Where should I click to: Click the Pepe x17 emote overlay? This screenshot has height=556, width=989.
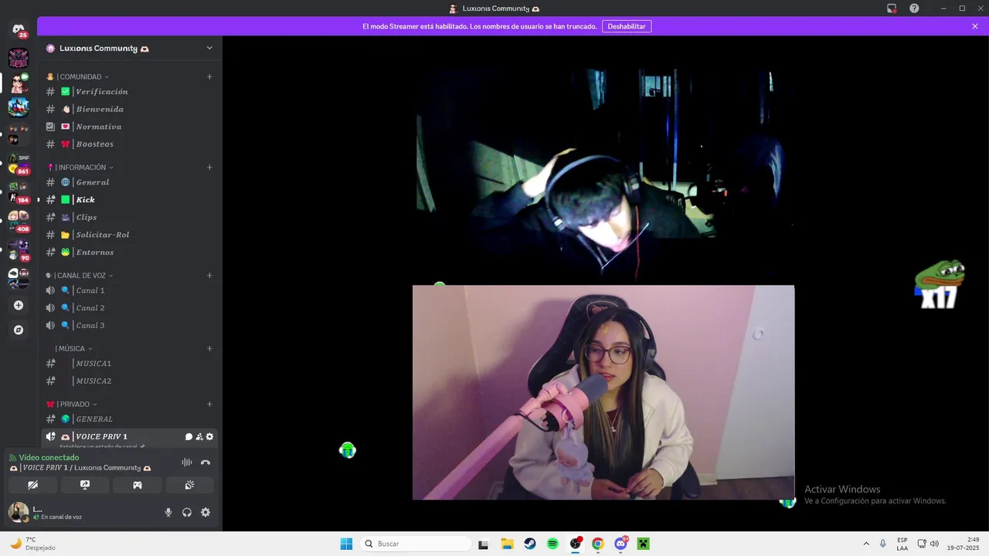click(939, 284)
